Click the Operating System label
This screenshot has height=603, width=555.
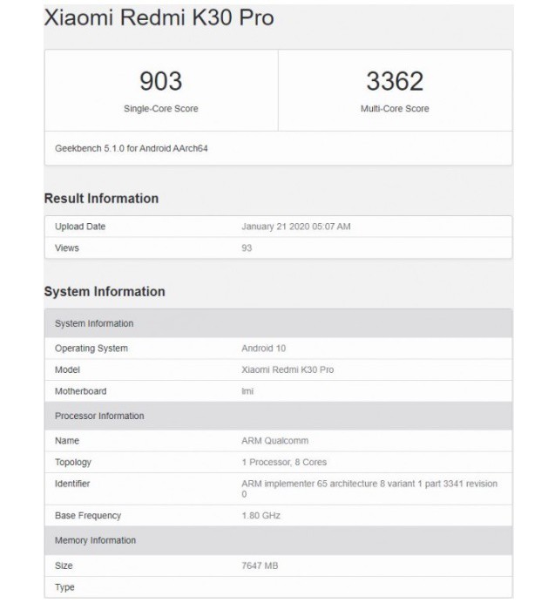(x=91, y=349)
